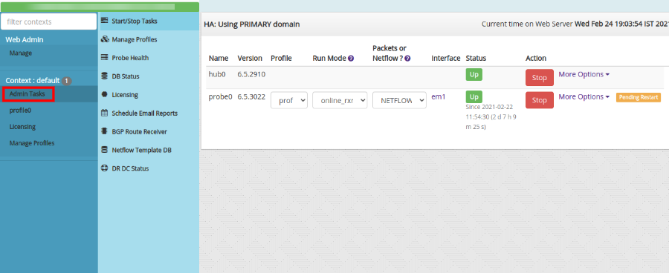Select Licensing in the left sidebar
The height and width of the screenshot is (273, 669).
tap(22, 127)
